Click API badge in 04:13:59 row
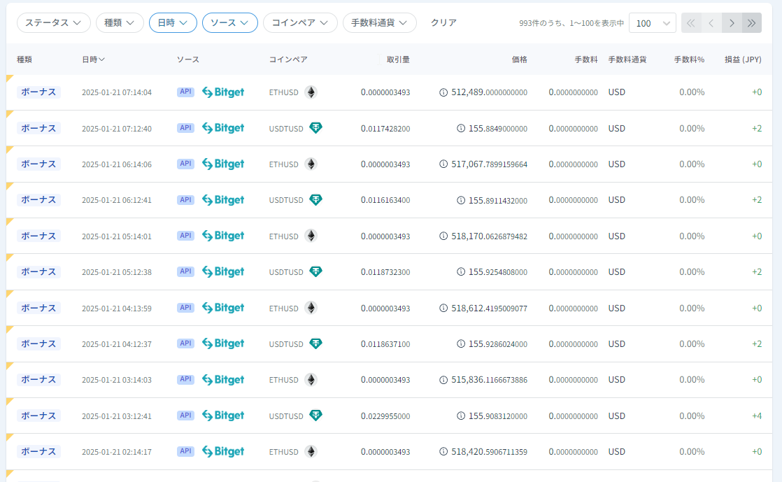 pos(185,308)
